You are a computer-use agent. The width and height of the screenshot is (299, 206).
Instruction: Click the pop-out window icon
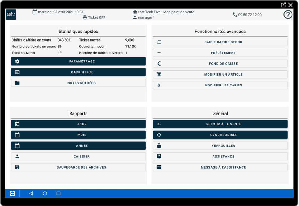pos(283,5)
